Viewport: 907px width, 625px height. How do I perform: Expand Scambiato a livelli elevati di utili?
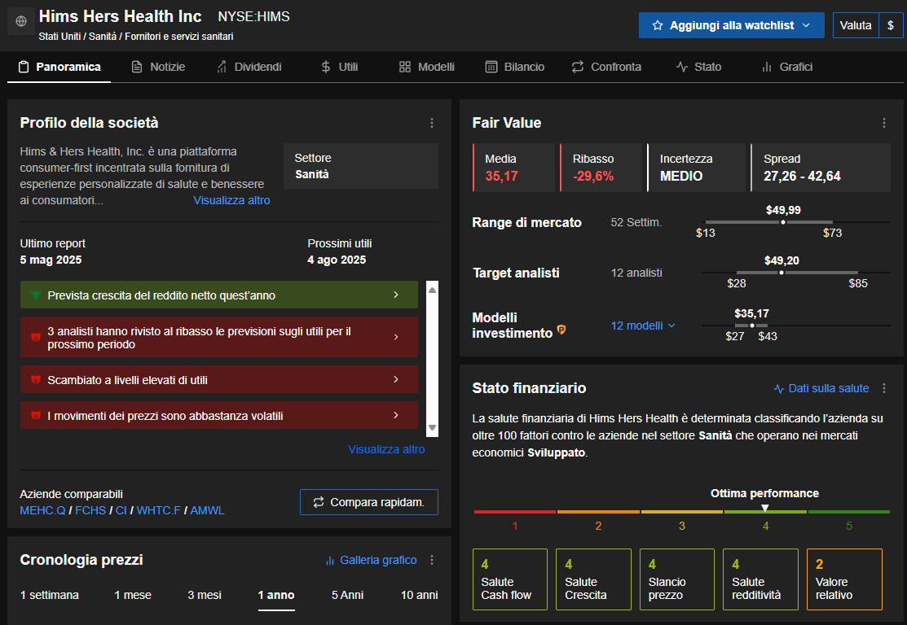[x=396, y=379]
